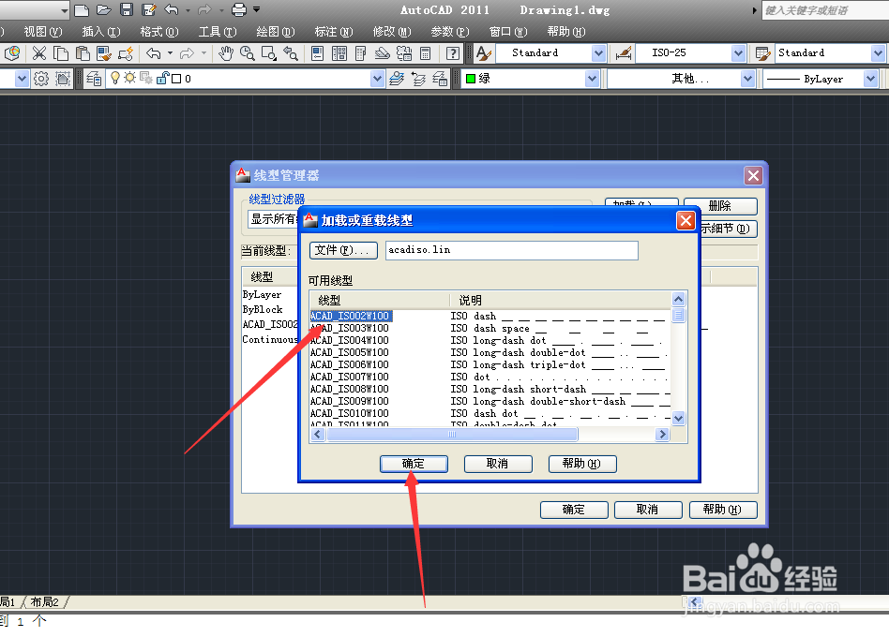Open the Table Style icon

[x=763, y=53]
